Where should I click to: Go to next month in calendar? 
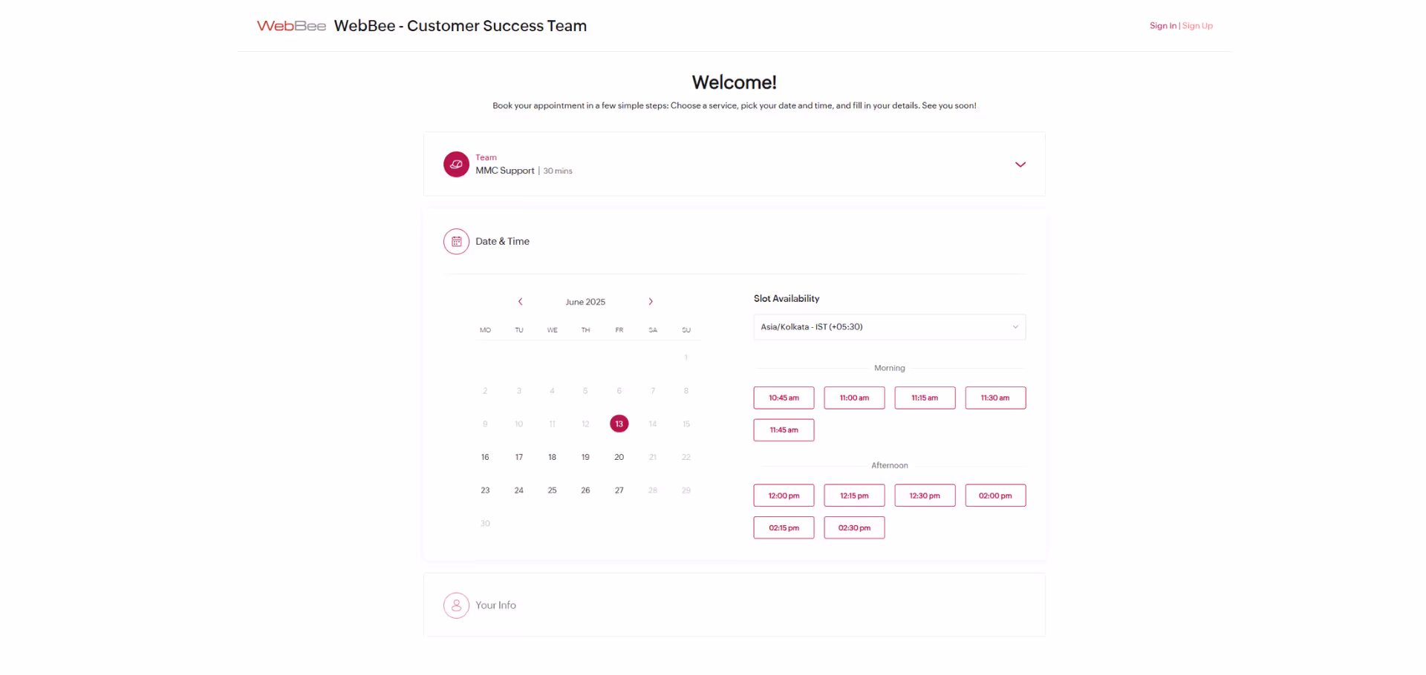(651, 302)
